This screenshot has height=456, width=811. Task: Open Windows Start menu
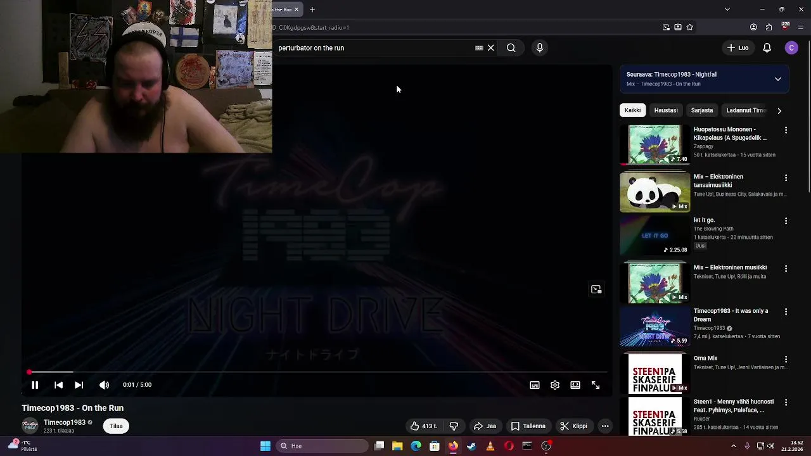[265, 446]
